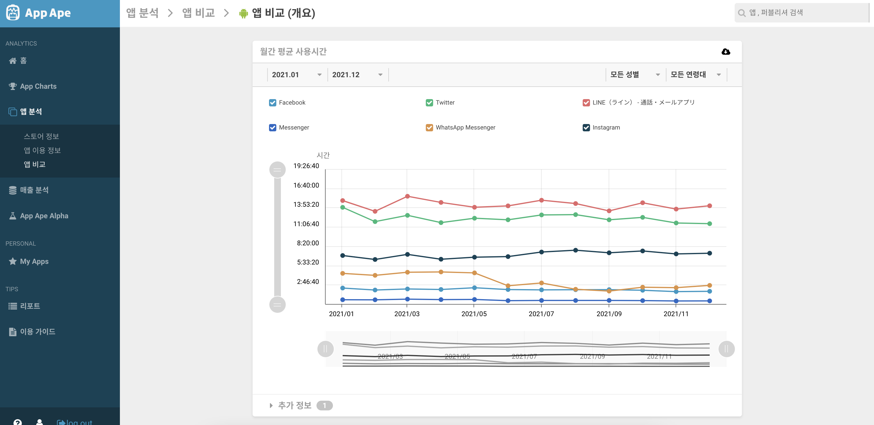Click the user profile icon
874x425 pixels.
coord(39,422)
